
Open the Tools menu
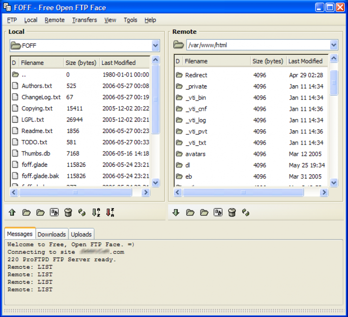130,20
